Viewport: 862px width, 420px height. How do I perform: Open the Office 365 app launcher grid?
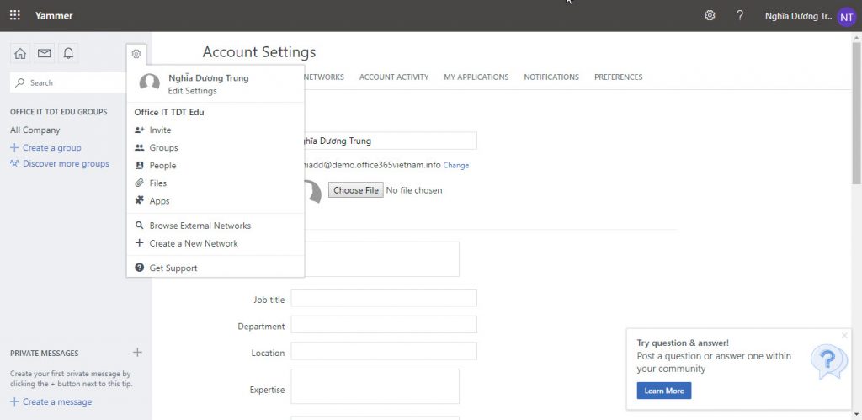pos(15,15)
